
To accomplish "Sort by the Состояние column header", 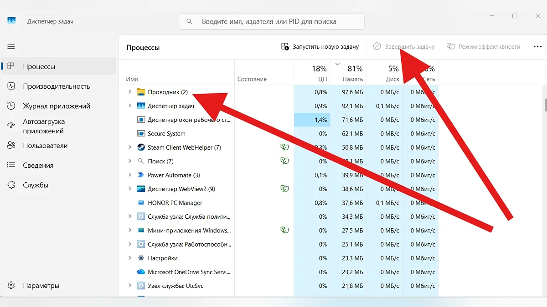I will coord(264,73).
